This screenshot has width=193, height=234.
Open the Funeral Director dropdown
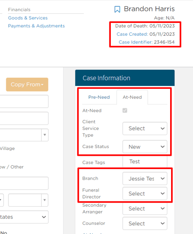(x=145, y=193)
